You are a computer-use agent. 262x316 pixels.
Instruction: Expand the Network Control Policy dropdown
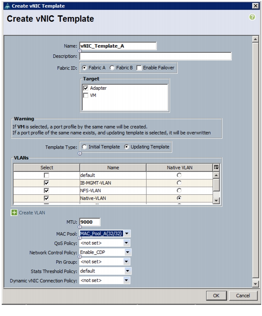[128, 252]
